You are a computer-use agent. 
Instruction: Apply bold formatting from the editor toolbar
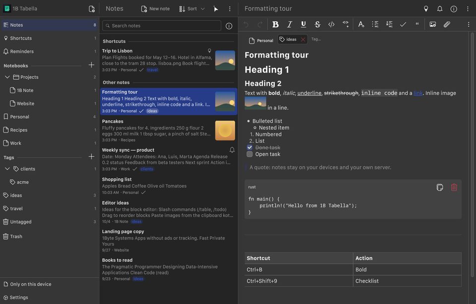[275, 24]
